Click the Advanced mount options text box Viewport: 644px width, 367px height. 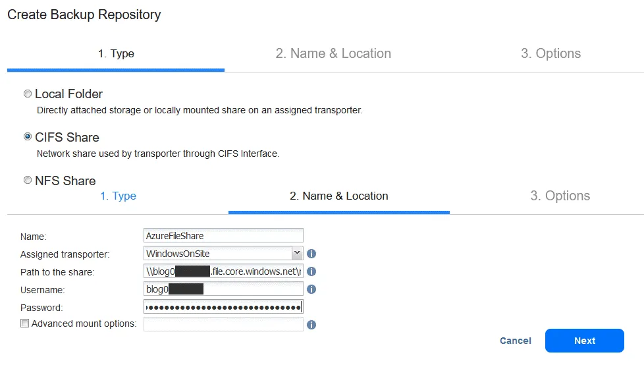[x=223, y=324]
